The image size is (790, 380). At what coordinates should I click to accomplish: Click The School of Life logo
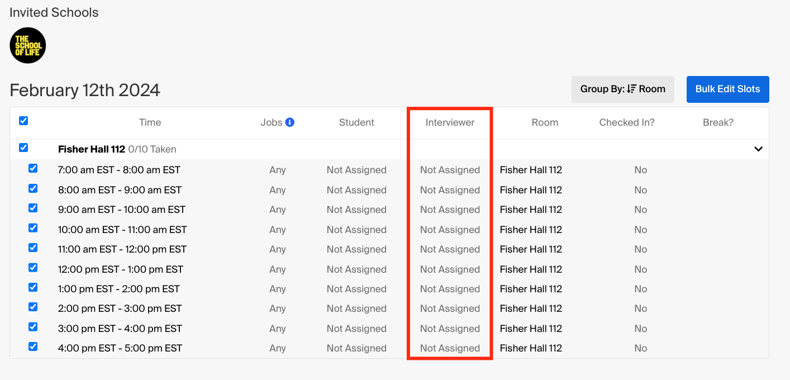point(28,45)
